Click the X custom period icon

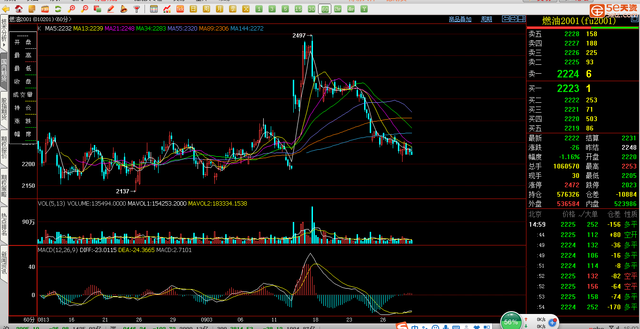[246, 9]
